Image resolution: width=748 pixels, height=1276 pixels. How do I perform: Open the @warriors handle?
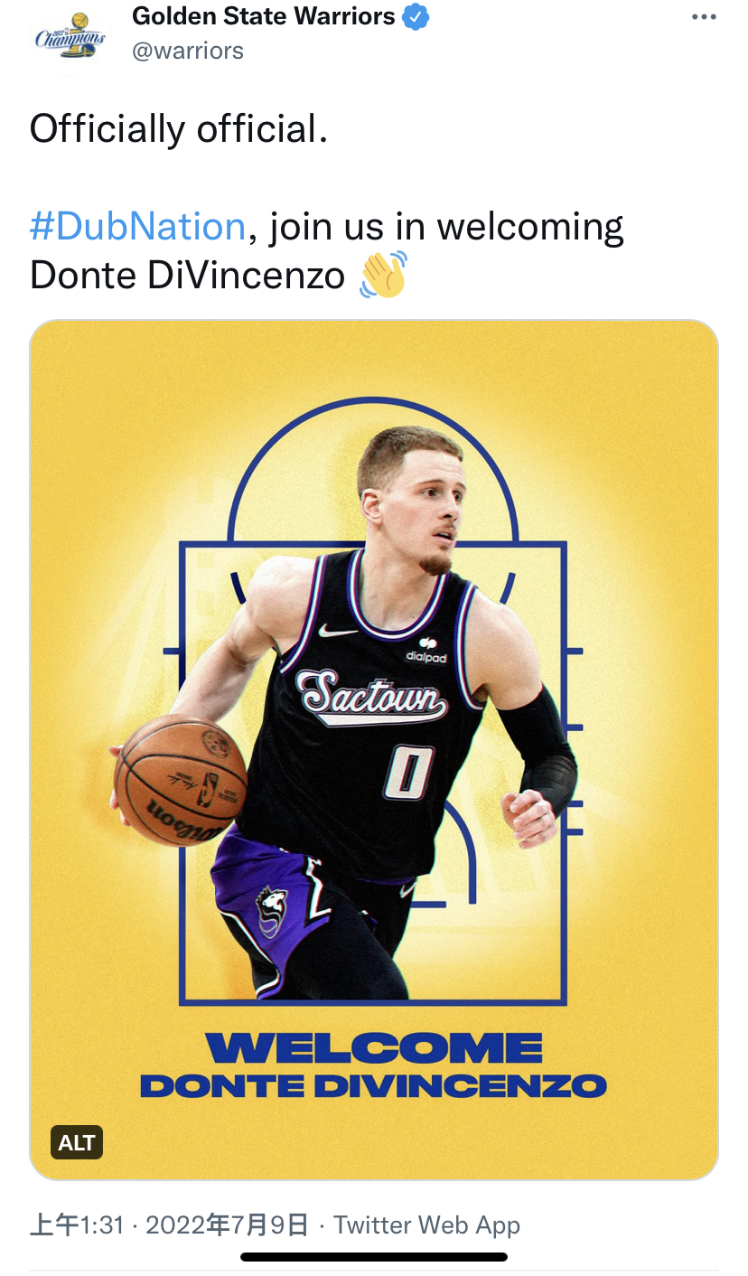188,51
